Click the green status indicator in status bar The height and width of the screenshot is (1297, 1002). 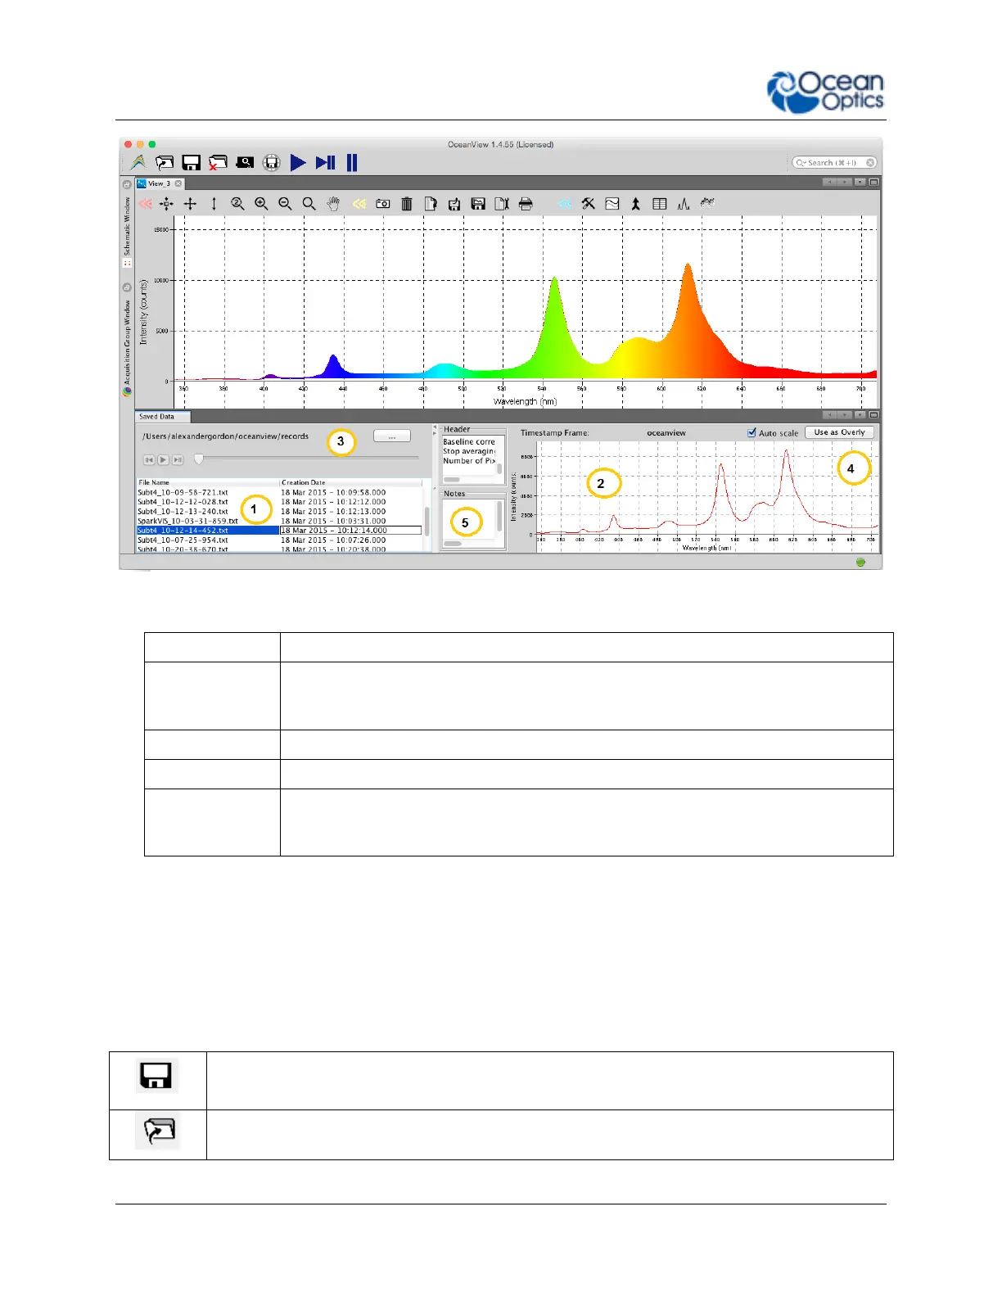860,563
